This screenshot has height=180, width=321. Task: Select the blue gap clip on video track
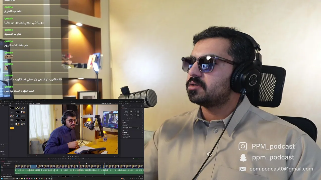[x=33, y=166]
